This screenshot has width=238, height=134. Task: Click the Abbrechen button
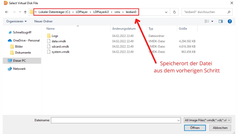click(220, 128)
